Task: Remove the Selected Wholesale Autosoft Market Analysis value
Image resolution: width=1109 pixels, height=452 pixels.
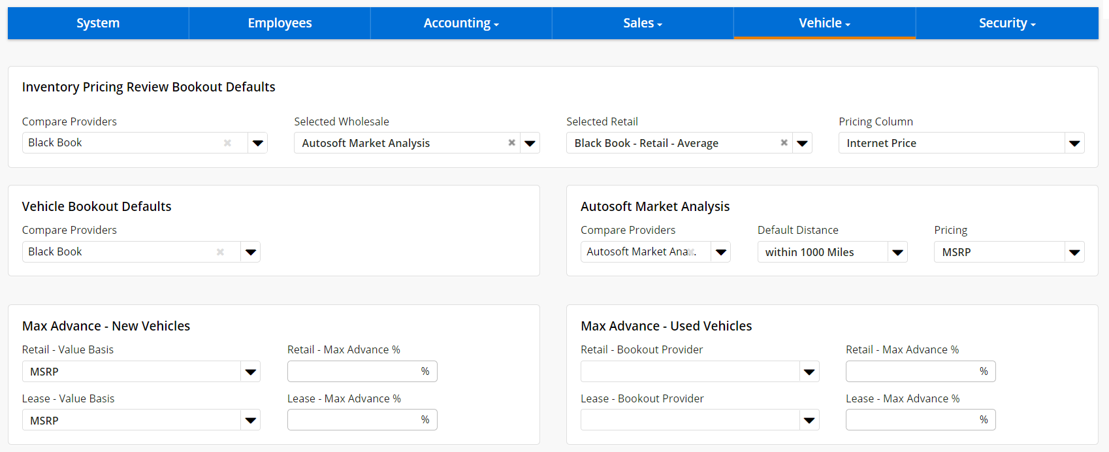Action: [511, 143]
